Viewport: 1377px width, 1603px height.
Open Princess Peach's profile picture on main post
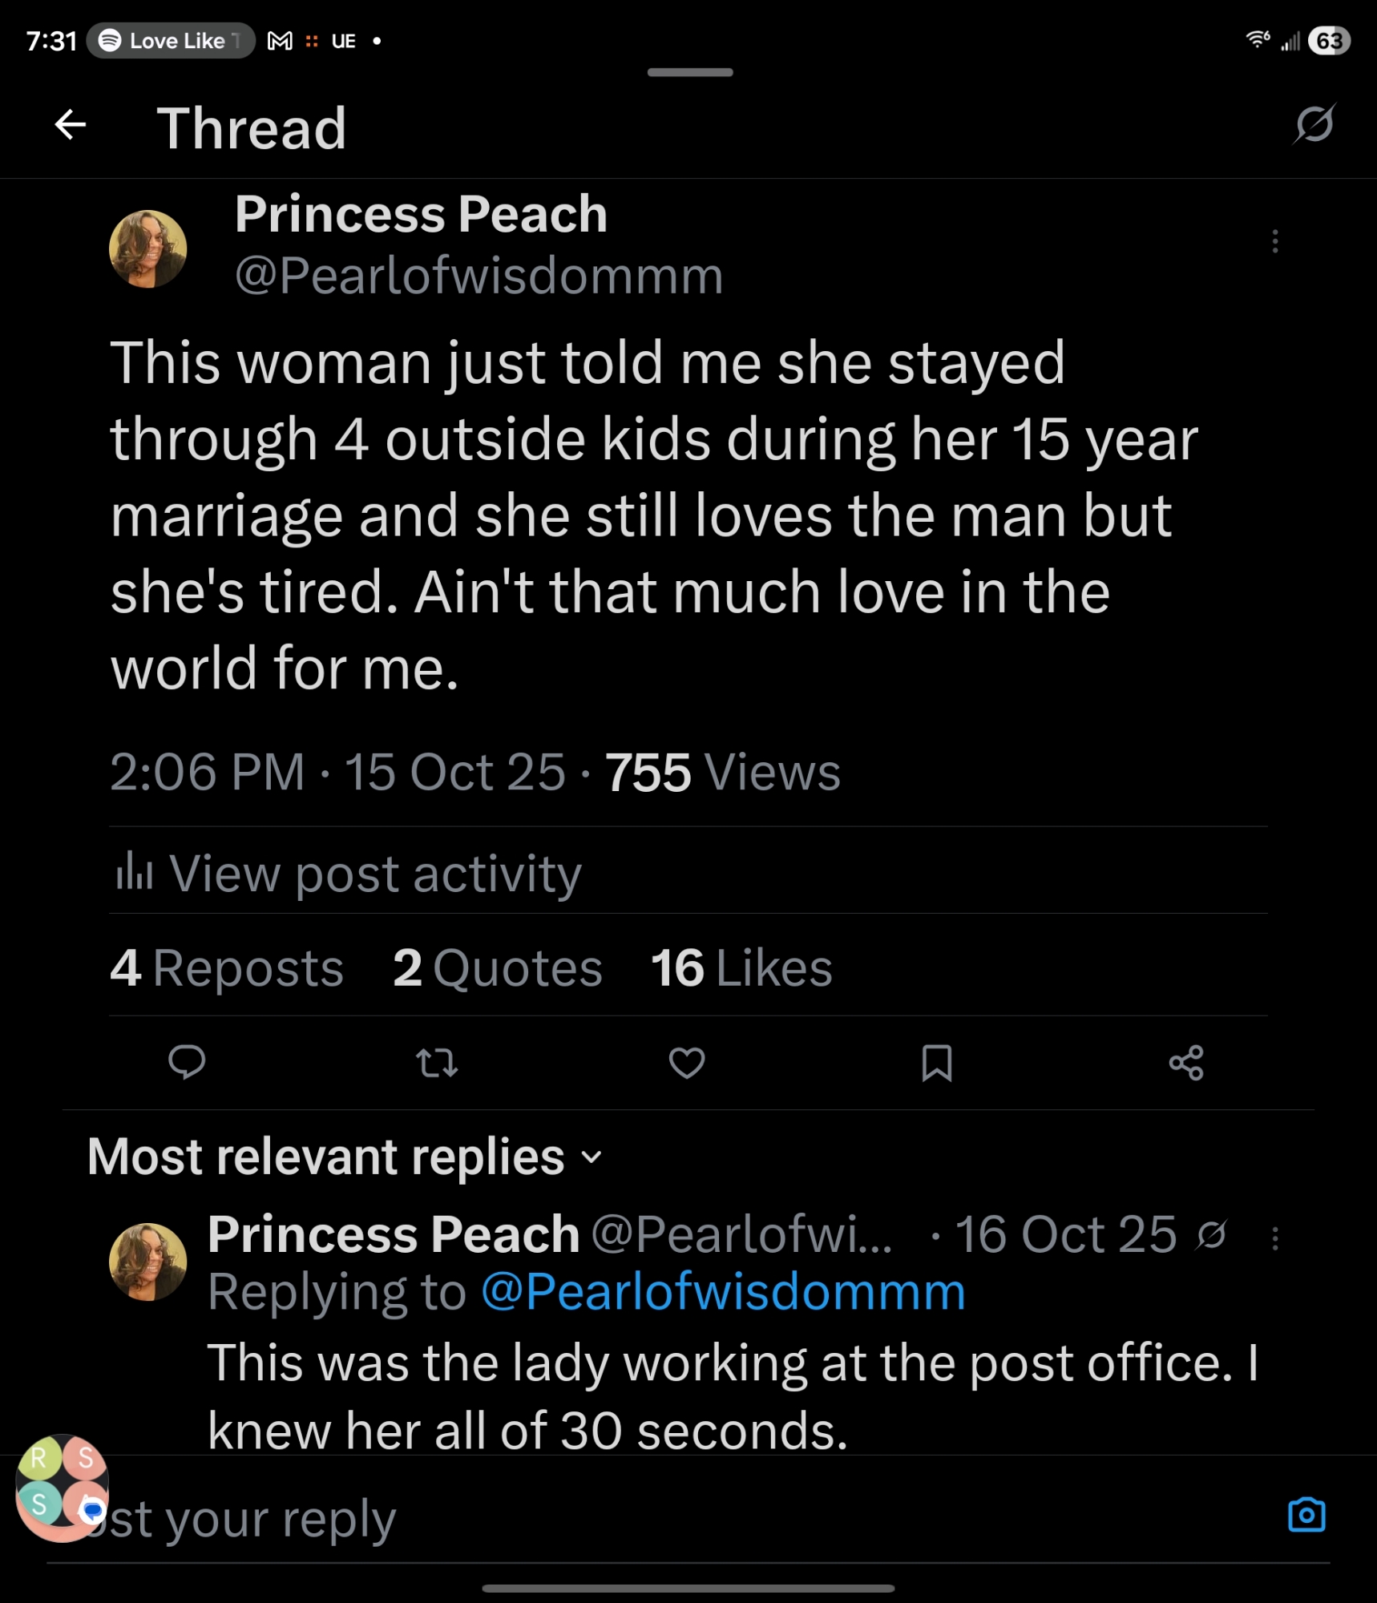[148, 249]
